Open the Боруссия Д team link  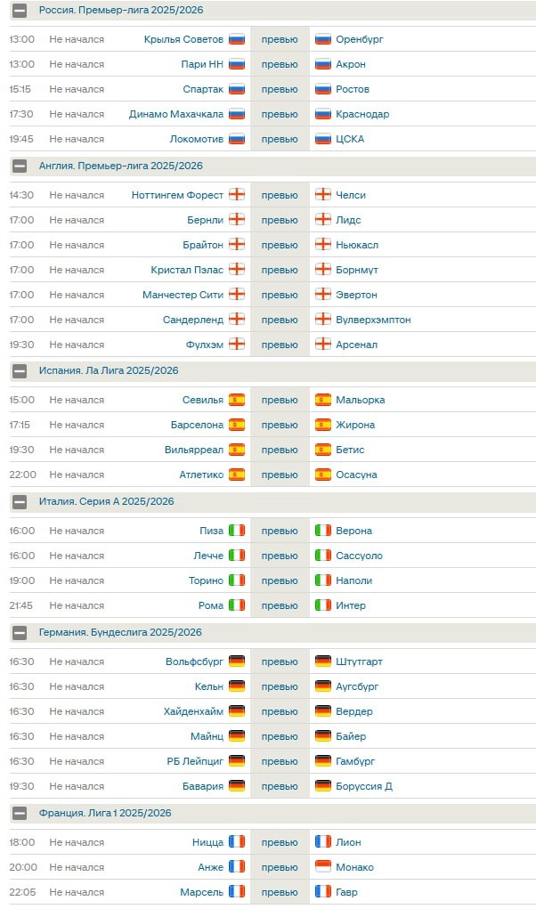(364, 786)
